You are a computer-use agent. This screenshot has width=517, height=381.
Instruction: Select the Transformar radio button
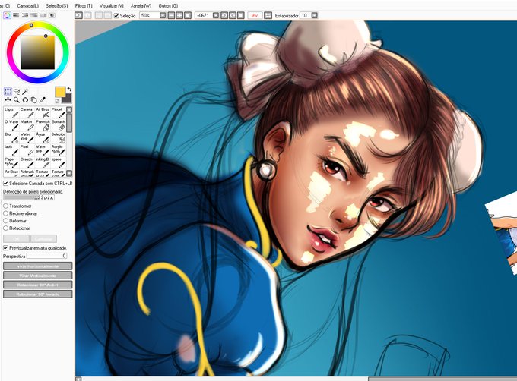[5, 206]
